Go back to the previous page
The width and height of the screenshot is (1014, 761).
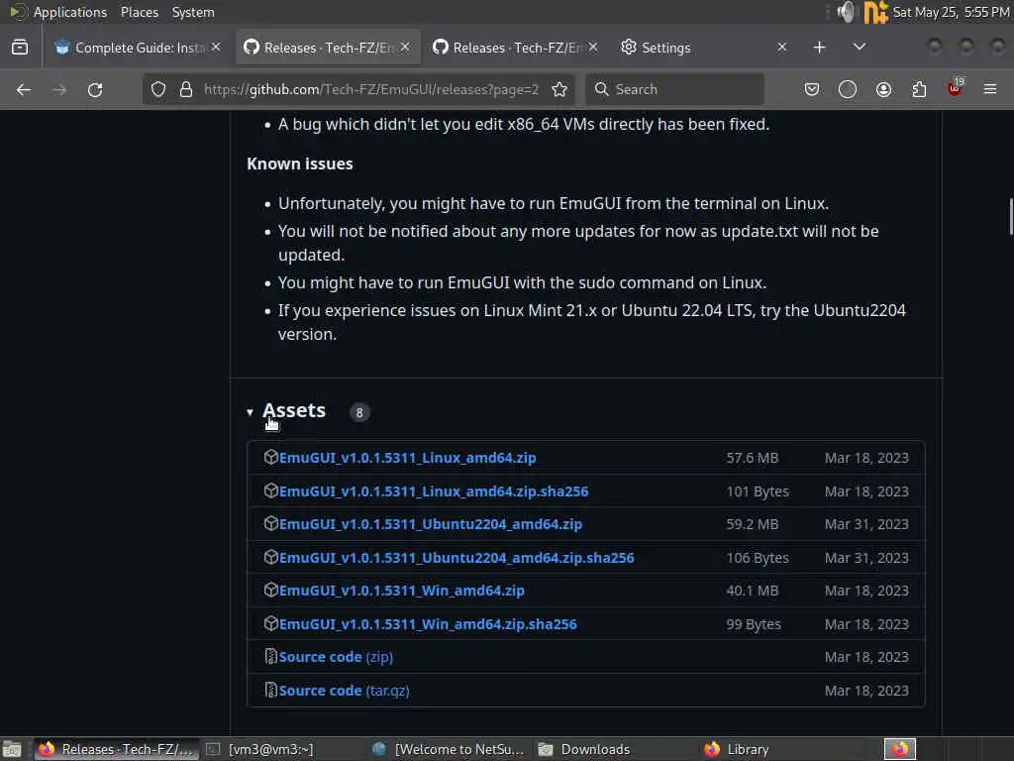point(24,89)
